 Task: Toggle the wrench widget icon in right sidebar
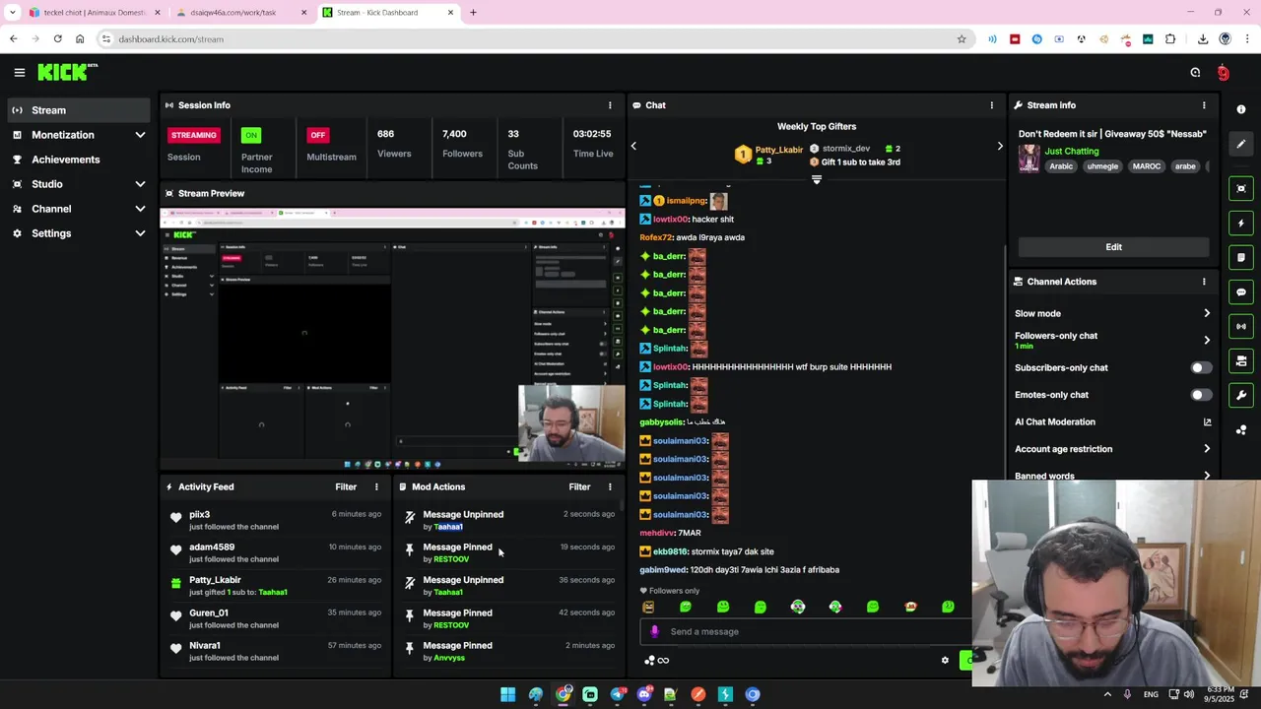coord(1241,395)
